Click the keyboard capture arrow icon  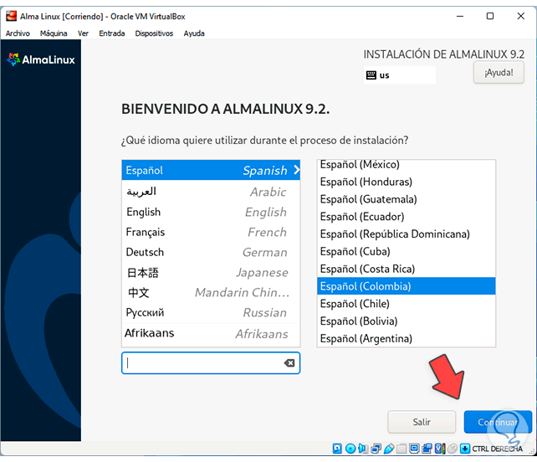(465, 449)
